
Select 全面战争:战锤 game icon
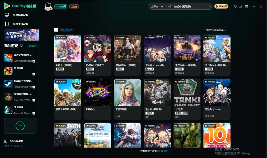[x=8, y=97]
